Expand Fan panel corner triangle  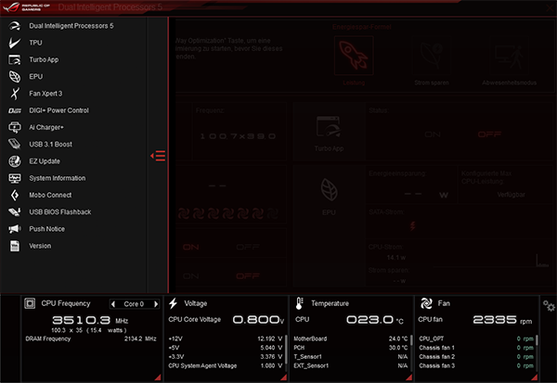(x=535, y=377)
